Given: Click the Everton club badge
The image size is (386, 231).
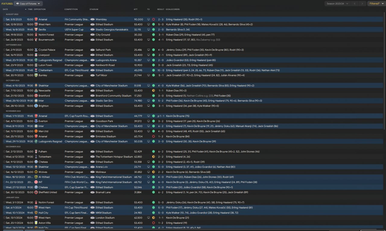Looking at the screenshot, I should click(x=36, y=121).
